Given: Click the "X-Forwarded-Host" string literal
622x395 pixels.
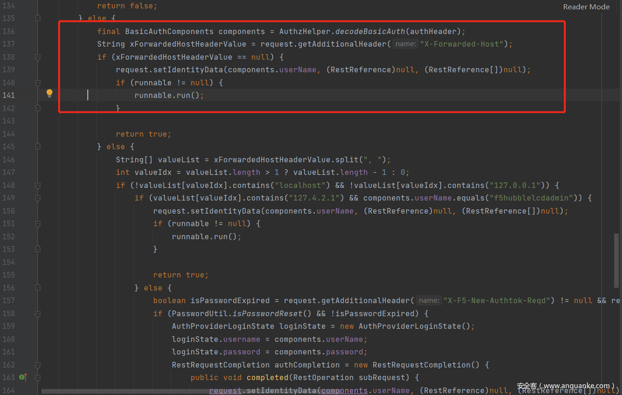Looking at the screenshot, I should click(x=464, y=44).
